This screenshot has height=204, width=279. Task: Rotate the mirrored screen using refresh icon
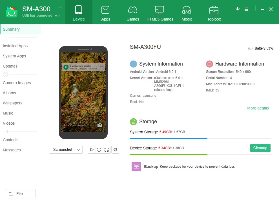(99, 149)
